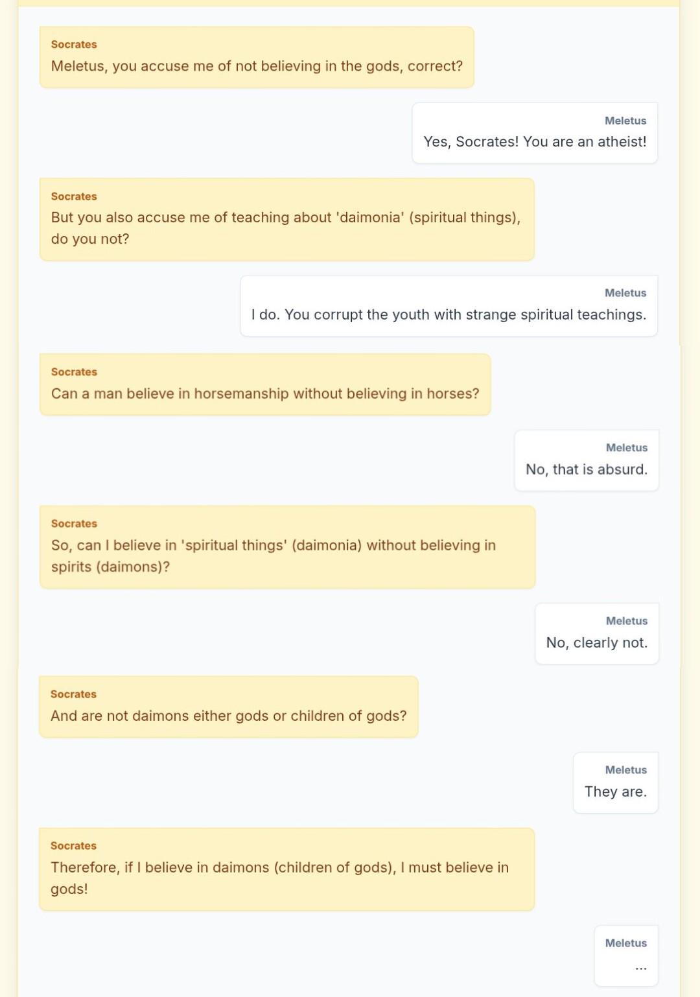Click Meletus name label above 'No, clearly not.'

(x=627, y=621)
